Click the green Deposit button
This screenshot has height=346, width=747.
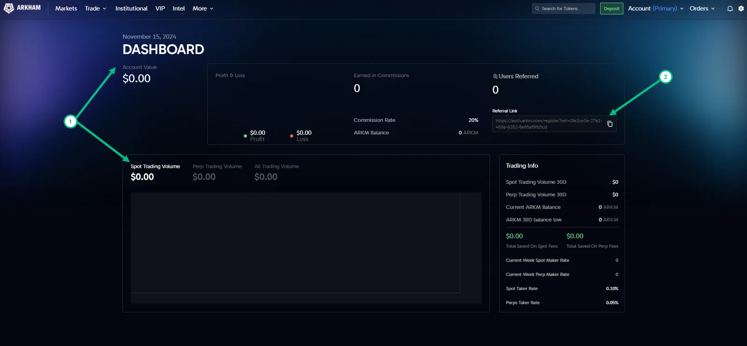tap(612, 8)
